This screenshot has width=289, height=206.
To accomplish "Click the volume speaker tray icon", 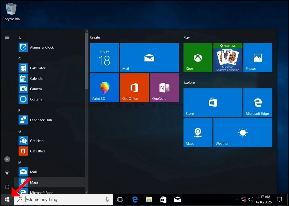I will coord(251,199).
